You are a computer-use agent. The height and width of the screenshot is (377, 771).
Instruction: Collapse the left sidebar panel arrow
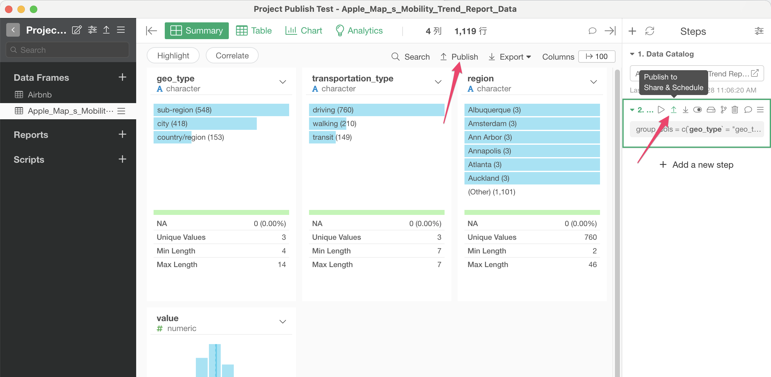pyautogui.click(x=151, y=31)
